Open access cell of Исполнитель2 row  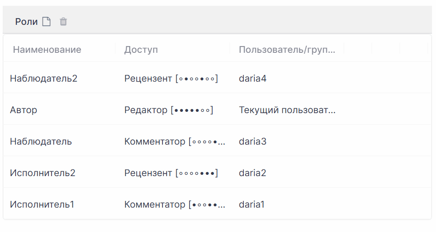(171, 173)
